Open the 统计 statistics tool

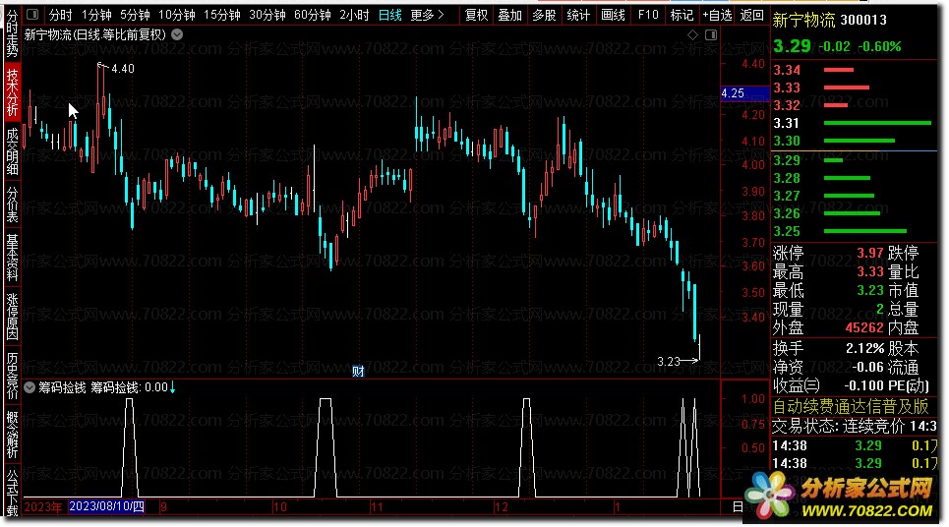578,15
